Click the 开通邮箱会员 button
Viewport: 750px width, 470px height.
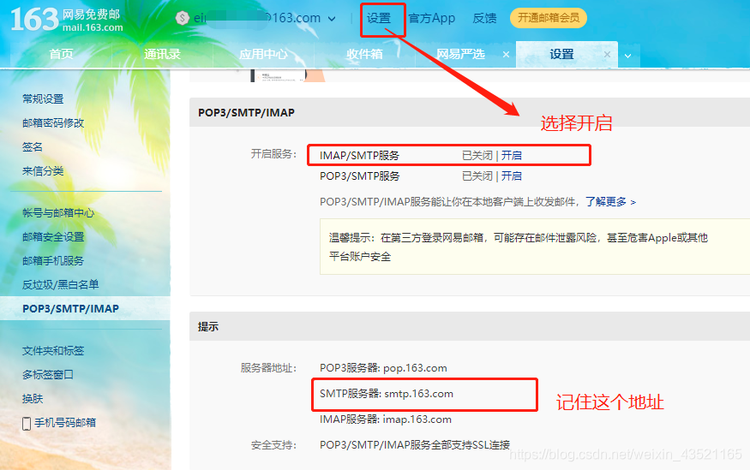[x=549, y=18]
